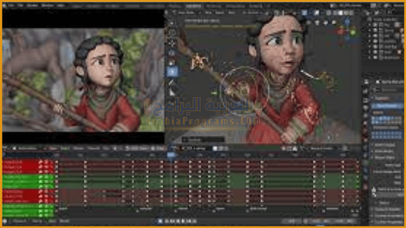The image size is (406, 228).
Task: Jump to end frame playback button
Action: (194, 221)
